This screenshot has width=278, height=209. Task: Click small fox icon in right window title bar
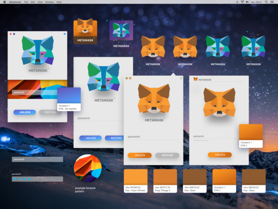[x=195, y=79]
